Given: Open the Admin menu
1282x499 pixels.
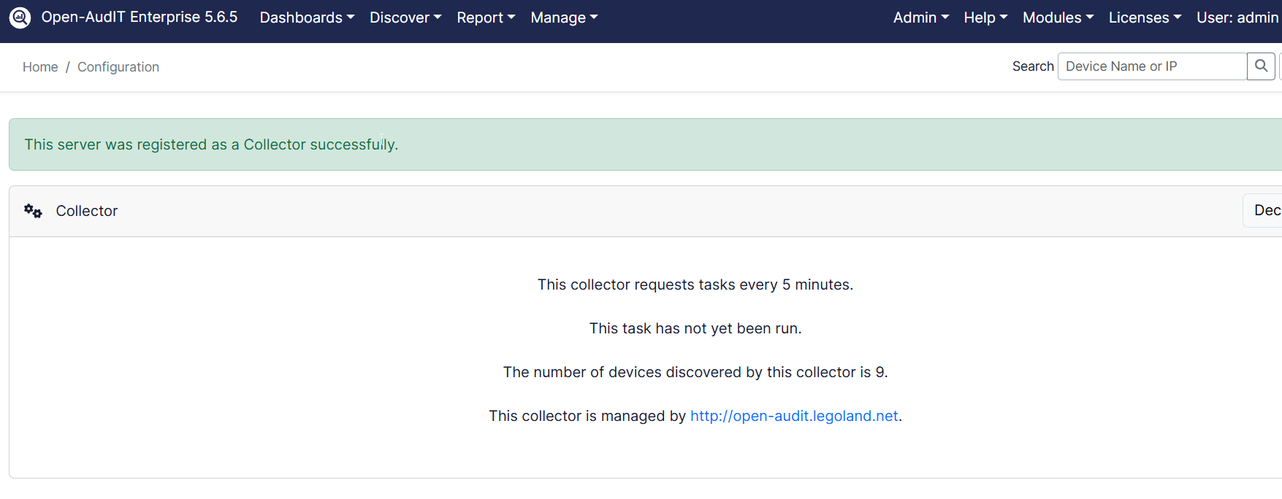Looking at the screenshot, I should (920, 18).
